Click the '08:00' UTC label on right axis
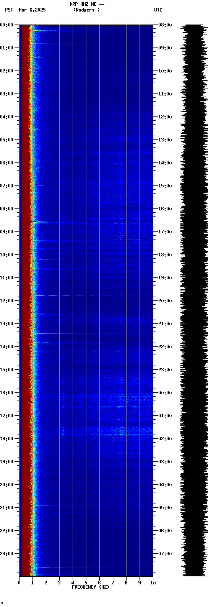This screenshot has height=607, width=211. point(165,25)
